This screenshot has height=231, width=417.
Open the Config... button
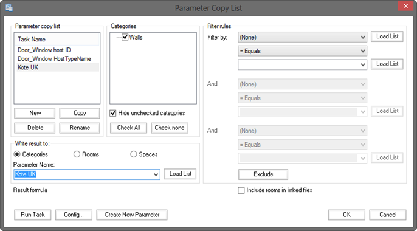(x=74, y=215)
